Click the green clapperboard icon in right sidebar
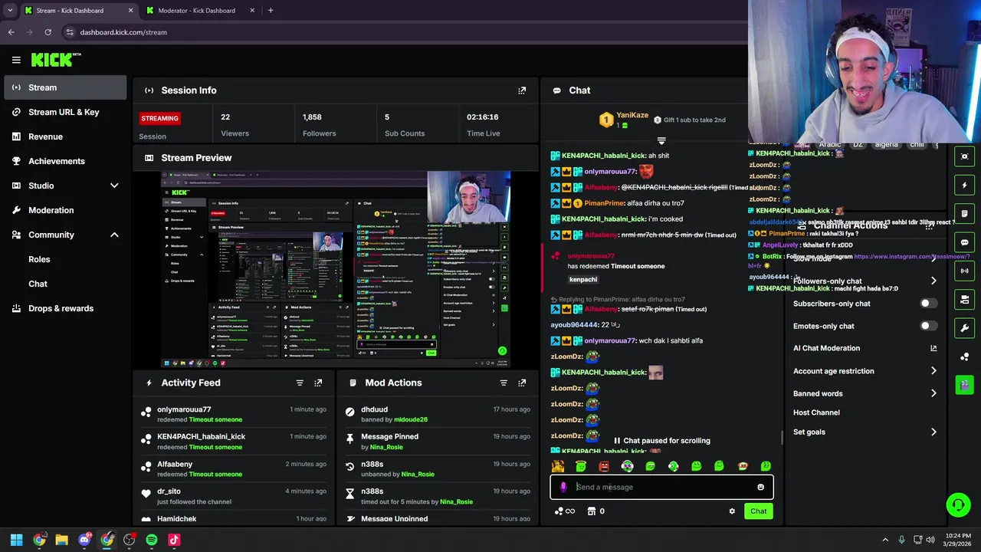981x552 pixels. tap(964, 385)
